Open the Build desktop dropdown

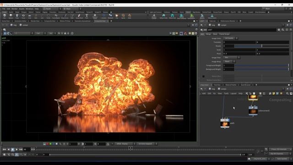click(52, 9)
